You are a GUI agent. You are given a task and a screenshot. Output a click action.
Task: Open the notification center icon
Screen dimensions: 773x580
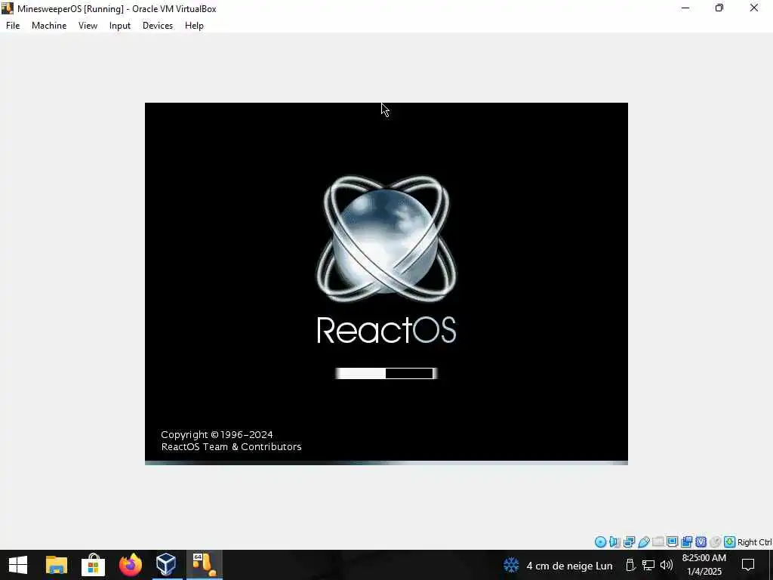click(748, 565)
